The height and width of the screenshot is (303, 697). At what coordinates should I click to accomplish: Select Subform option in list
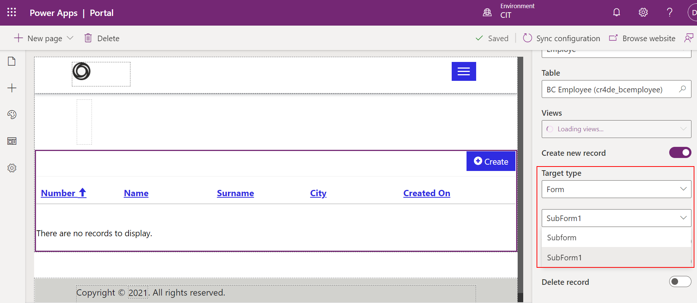pyautogui.click(x=616, y=237)
